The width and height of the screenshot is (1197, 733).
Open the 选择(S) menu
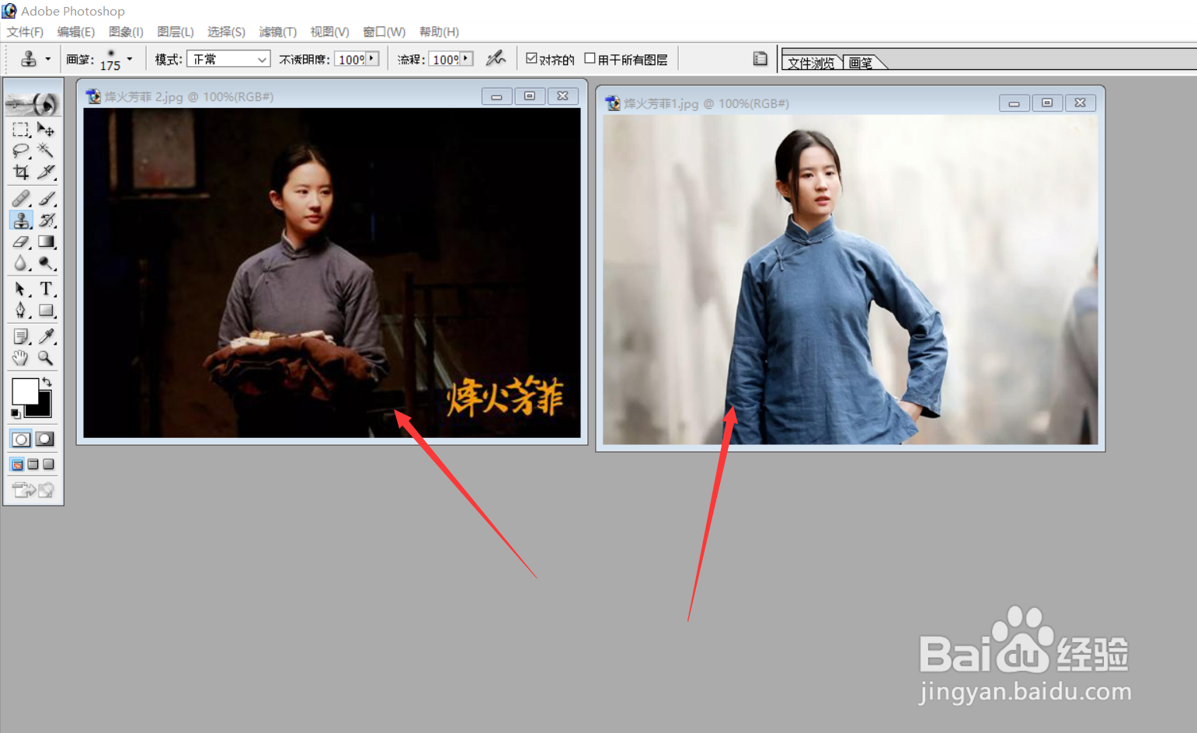coord(226,32)
